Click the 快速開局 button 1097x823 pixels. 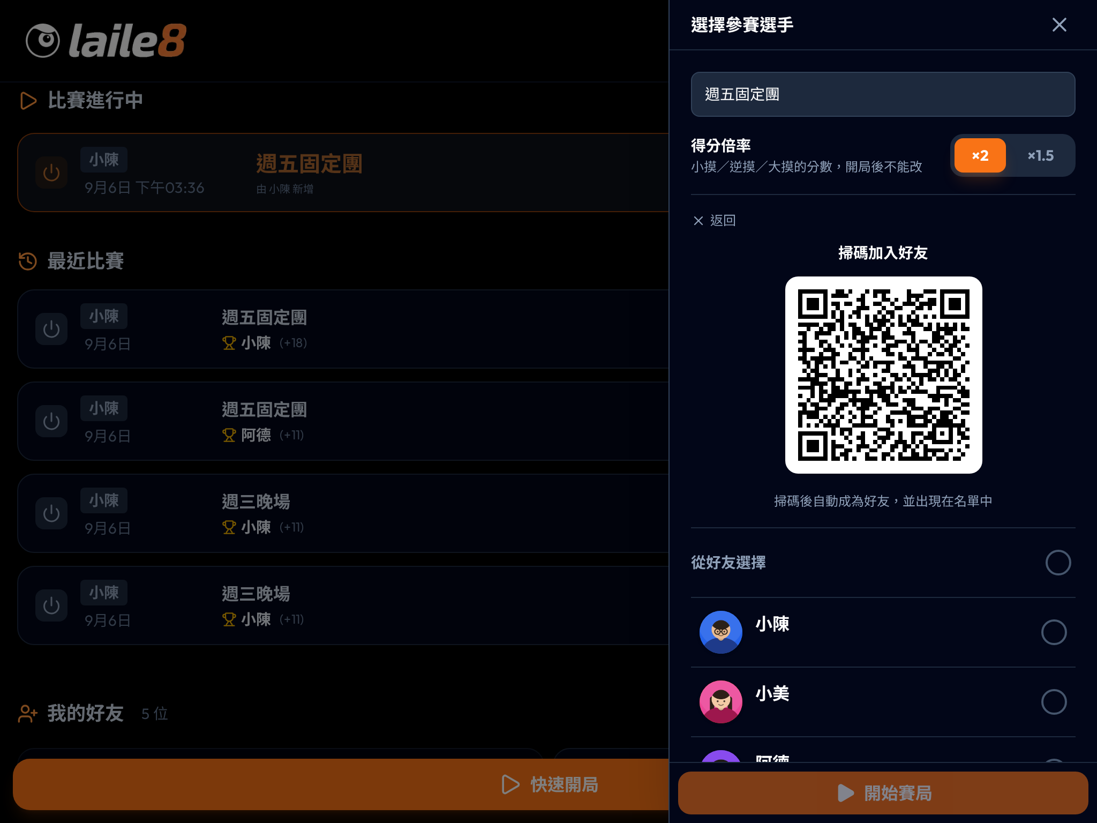tap(341, 784)
